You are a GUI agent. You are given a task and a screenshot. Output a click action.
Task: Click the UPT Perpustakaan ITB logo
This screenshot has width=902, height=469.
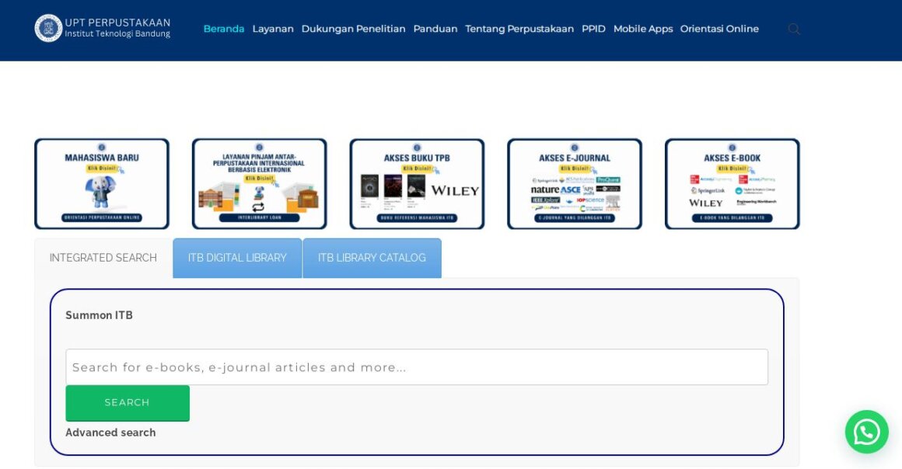tap(102, 30)
